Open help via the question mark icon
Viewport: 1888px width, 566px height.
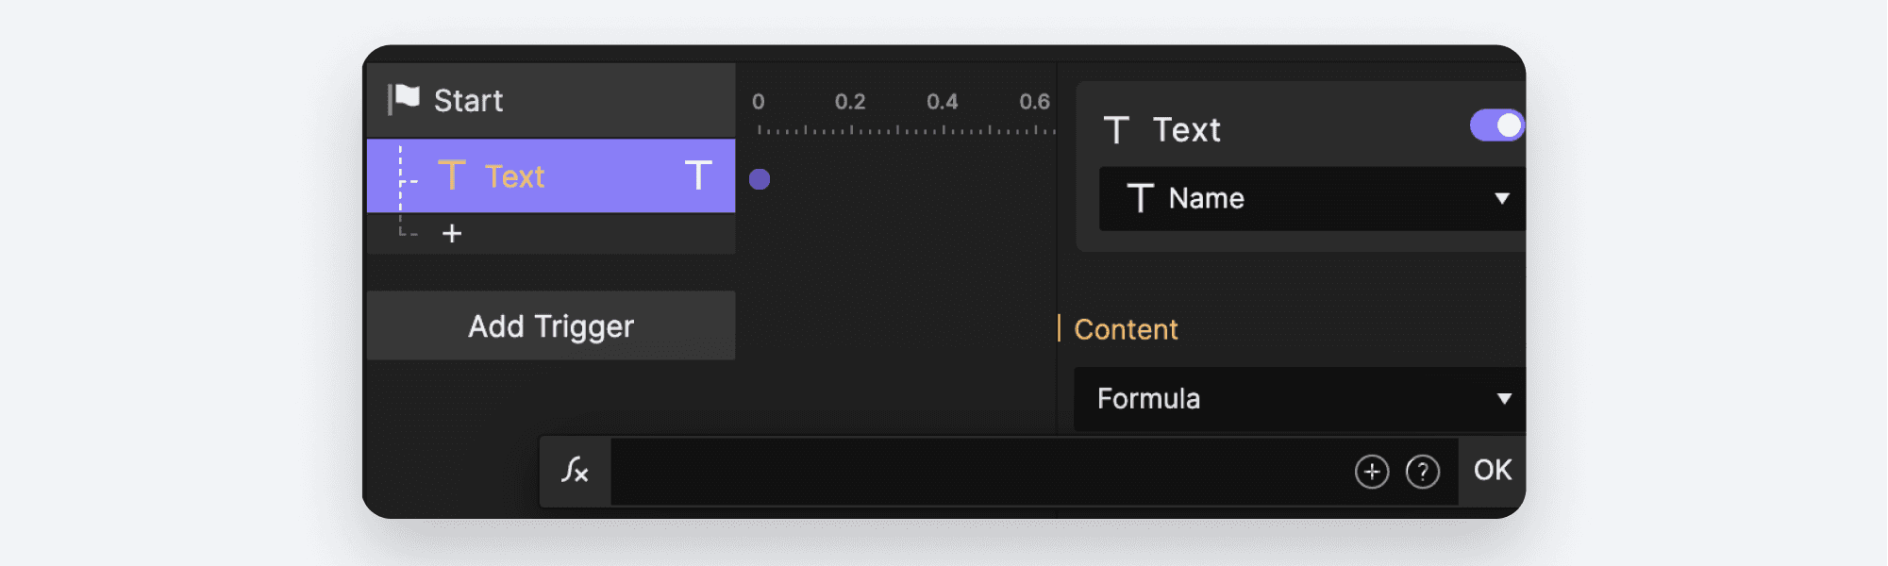(x=1422, y=471)
